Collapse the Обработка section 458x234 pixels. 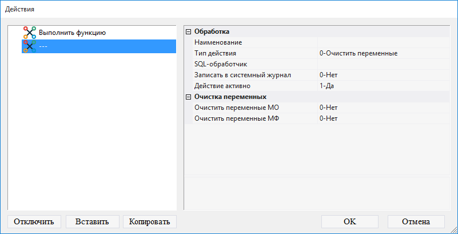coord(189,31)
